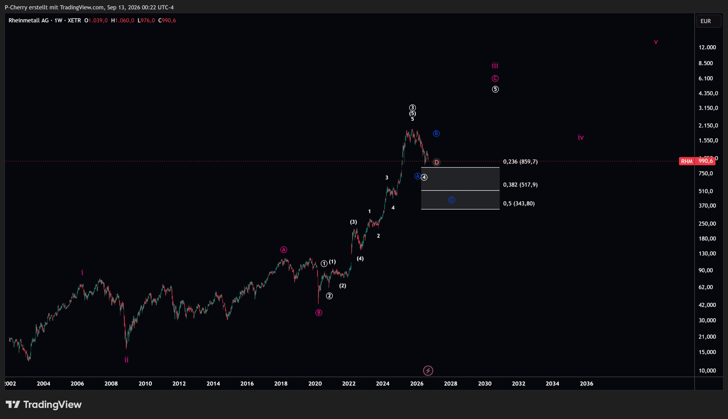Viewport: 728px width, 419px height.
Task: Select the blue circled B wave label
Action: click(x=436, y=133)
